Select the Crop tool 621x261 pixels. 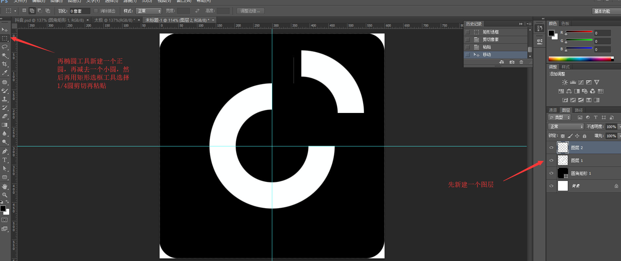pos(5,64)
